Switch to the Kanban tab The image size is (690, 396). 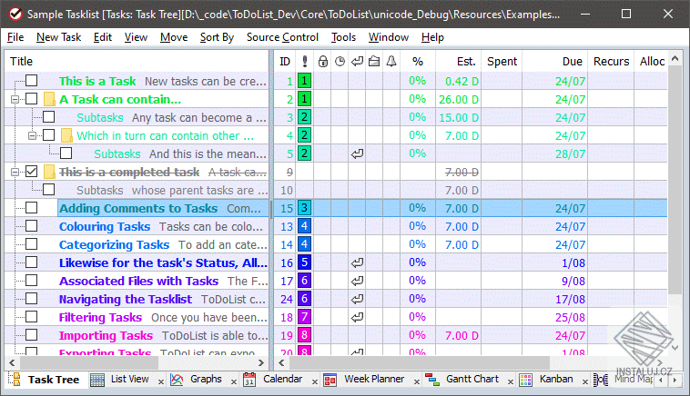[x=556, y=380]
